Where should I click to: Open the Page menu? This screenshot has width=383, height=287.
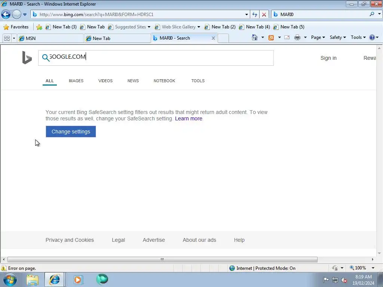[318, 37]
